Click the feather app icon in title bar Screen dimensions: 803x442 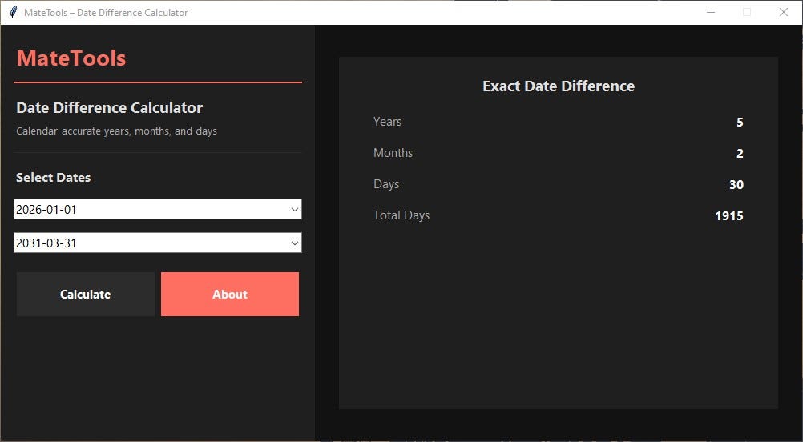[x=14, y=12]
